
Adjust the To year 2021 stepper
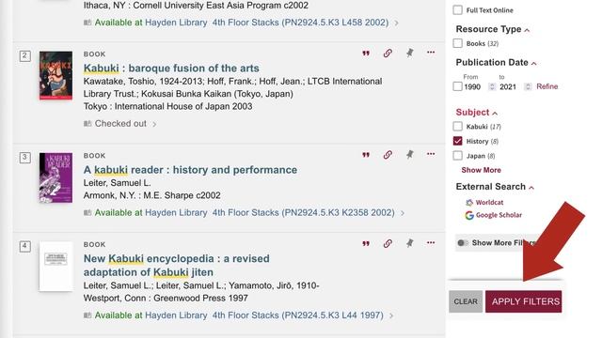tap(528, 86)
